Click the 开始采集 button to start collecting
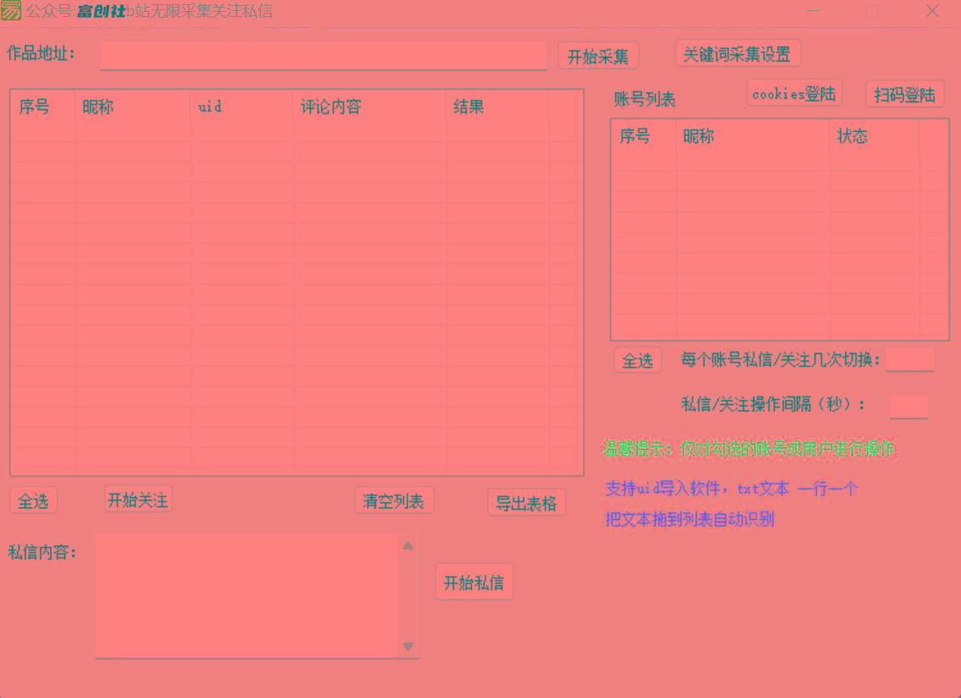This screenshot has height=698, width=961. tap(598, 55)
